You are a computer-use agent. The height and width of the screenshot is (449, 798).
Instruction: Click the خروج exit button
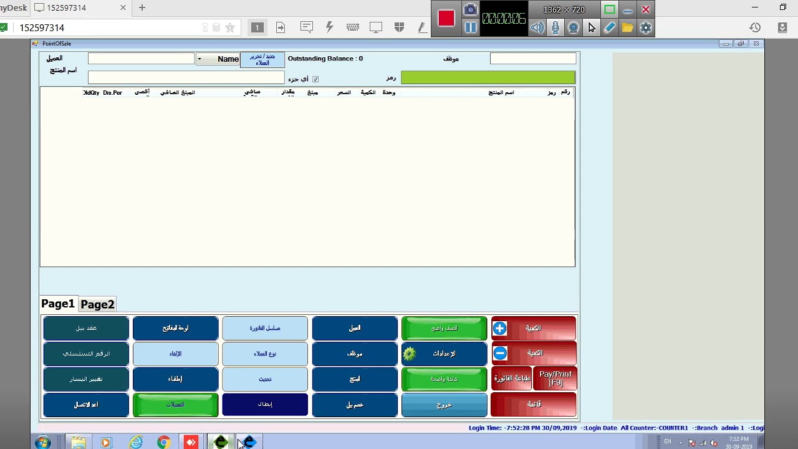coord(445,405)
